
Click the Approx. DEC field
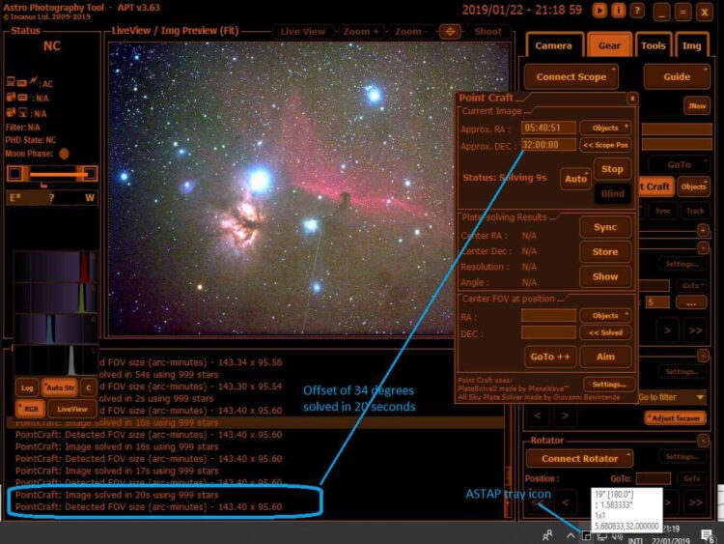(x=548, y=145)
